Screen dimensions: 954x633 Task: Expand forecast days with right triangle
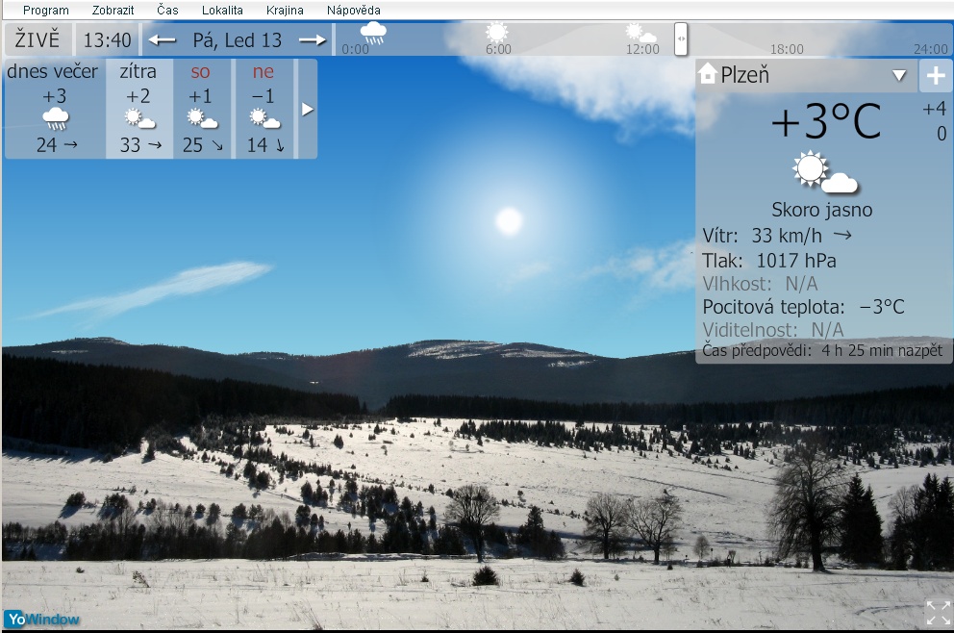click(308, 109)
